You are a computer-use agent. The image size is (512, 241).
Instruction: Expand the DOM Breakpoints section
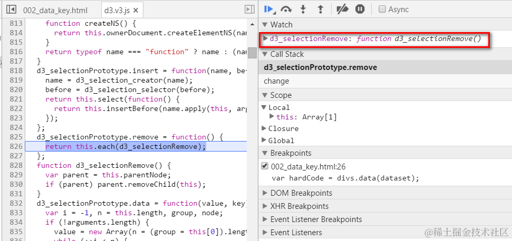[x=265, y=193]
